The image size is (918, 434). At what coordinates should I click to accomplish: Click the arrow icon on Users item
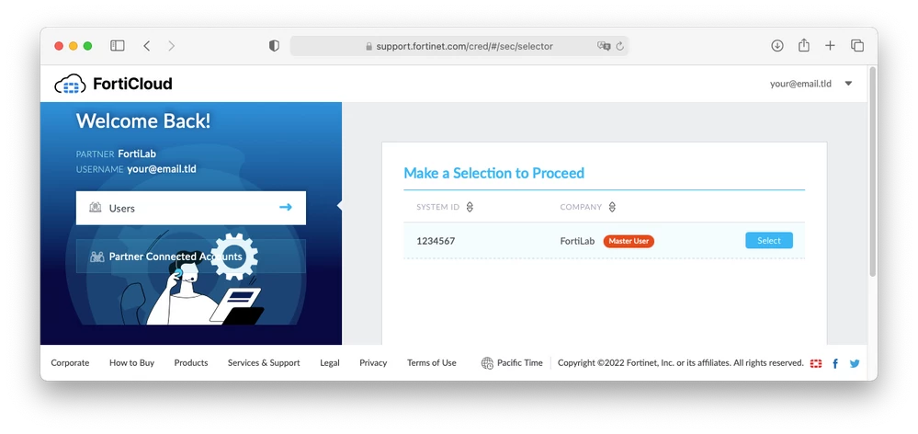[285, 207]
